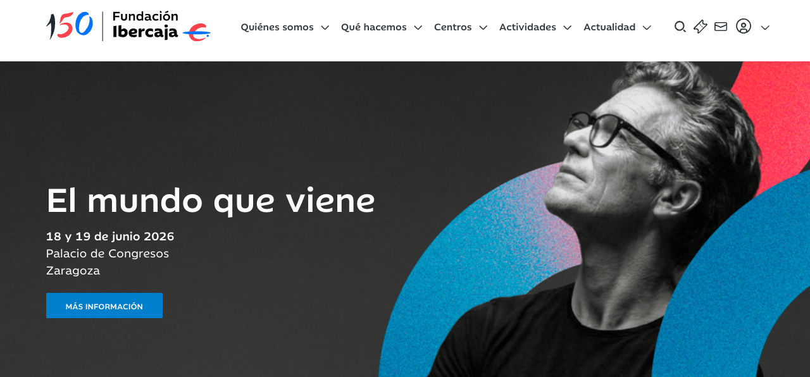Open the Quiénes somos menu
The image size is (810, 377).
pyautogui.click(x=277, y=27)
